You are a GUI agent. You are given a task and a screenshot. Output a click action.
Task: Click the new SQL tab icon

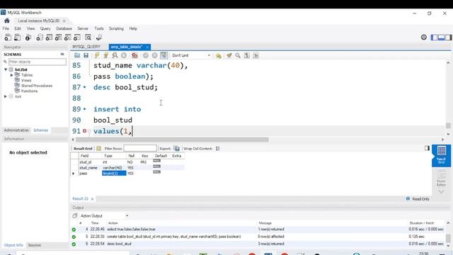click(8, 38)
